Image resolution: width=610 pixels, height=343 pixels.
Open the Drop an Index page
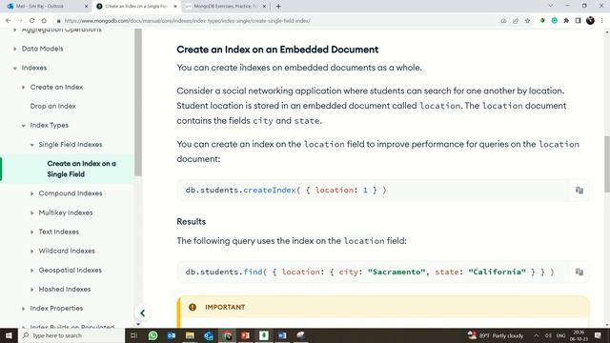point(53,106)
